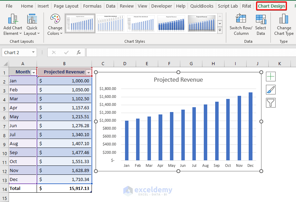Select first chart style thumbnail
Viewport: 296px width, 202px height.
click(80, 23)
